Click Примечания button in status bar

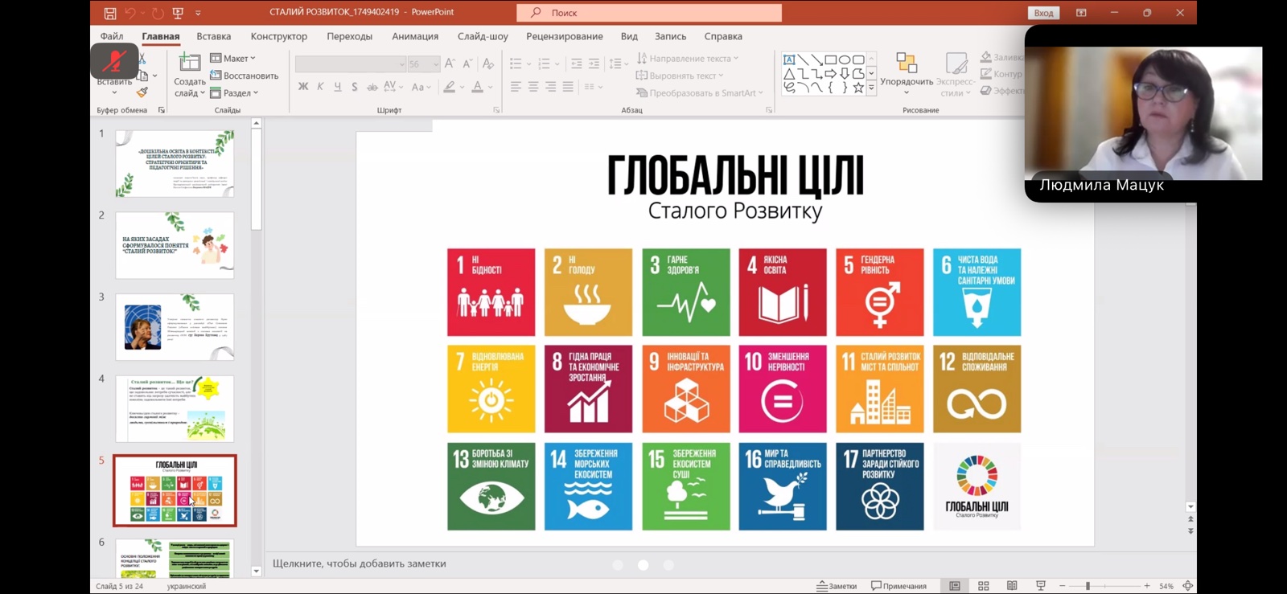coord(898,586)
